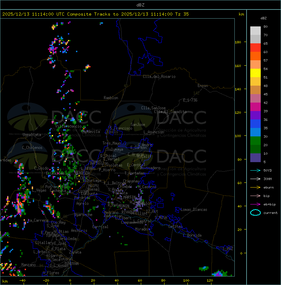Click the cyan 50YD arrow in legend
The image size is (281, 285).
click(255, 170)
